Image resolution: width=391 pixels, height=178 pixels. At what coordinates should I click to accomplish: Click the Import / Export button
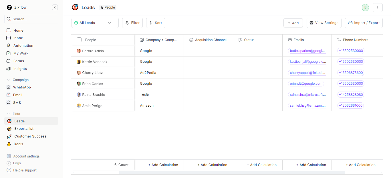point(364,23)
